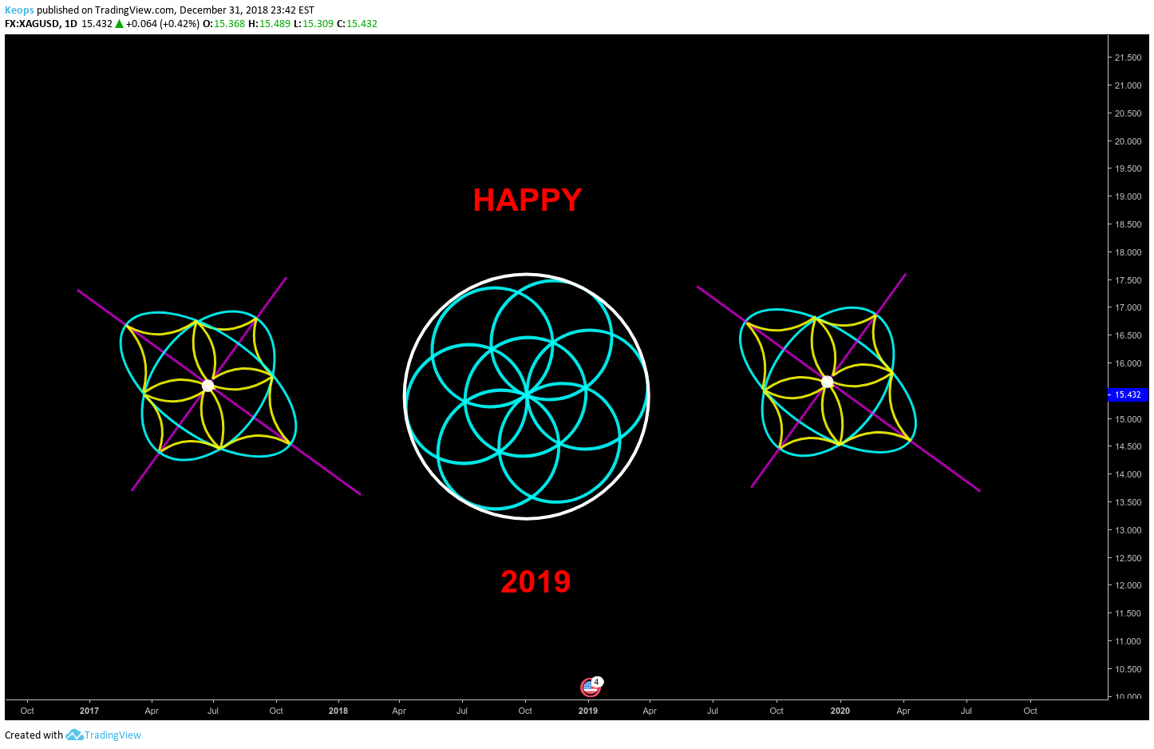The image size is (1154, 749).
Task: Click the 'Created with' footer text
Action: coord(34,735)
